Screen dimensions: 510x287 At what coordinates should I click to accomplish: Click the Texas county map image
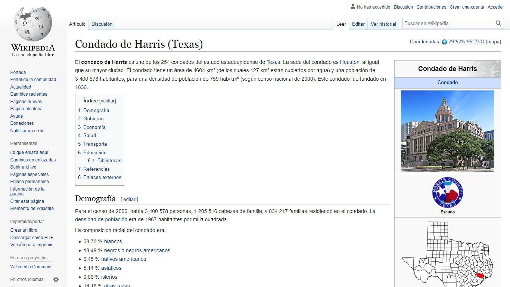tap(447, 254)
